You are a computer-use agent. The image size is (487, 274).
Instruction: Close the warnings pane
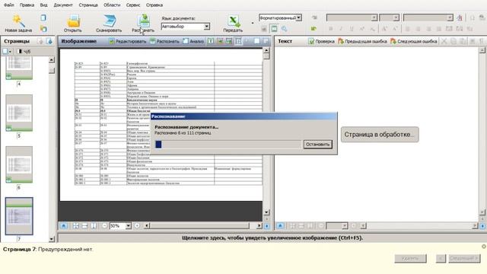point(484,247)
